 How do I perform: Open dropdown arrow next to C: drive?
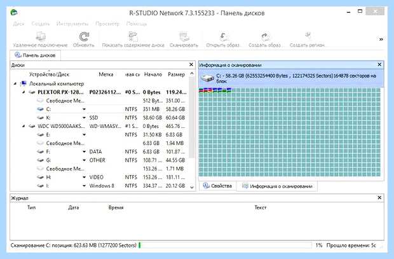coord(84,109)
